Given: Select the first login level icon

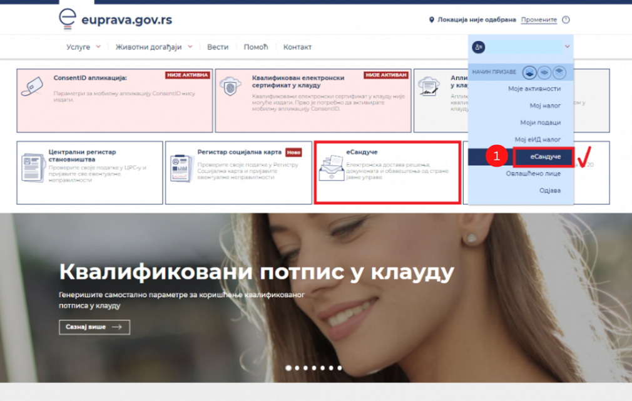Looking at the screenshot, I should 529,72.
